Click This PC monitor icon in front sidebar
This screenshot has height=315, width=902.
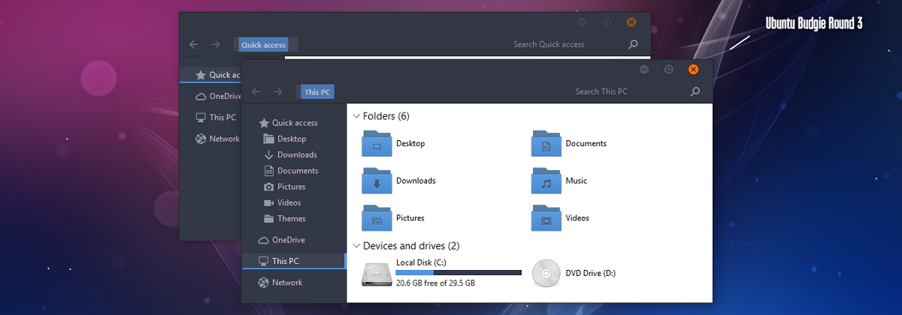(x=263, y=261)
